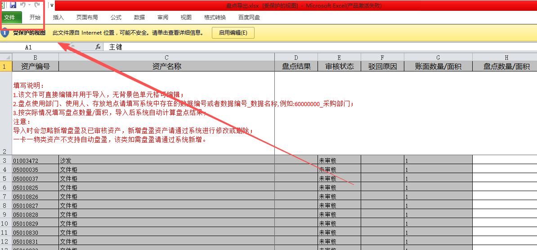Click the Protected View Internet warning message text
Viewport: 537px width, 250px height.
[128, 33]
